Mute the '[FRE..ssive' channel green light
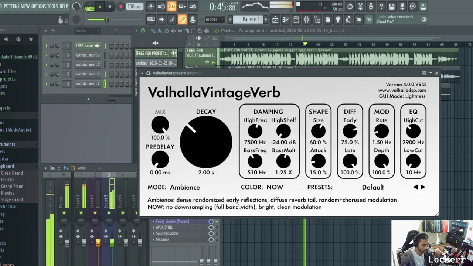473x266 pixels. (46, 46)
